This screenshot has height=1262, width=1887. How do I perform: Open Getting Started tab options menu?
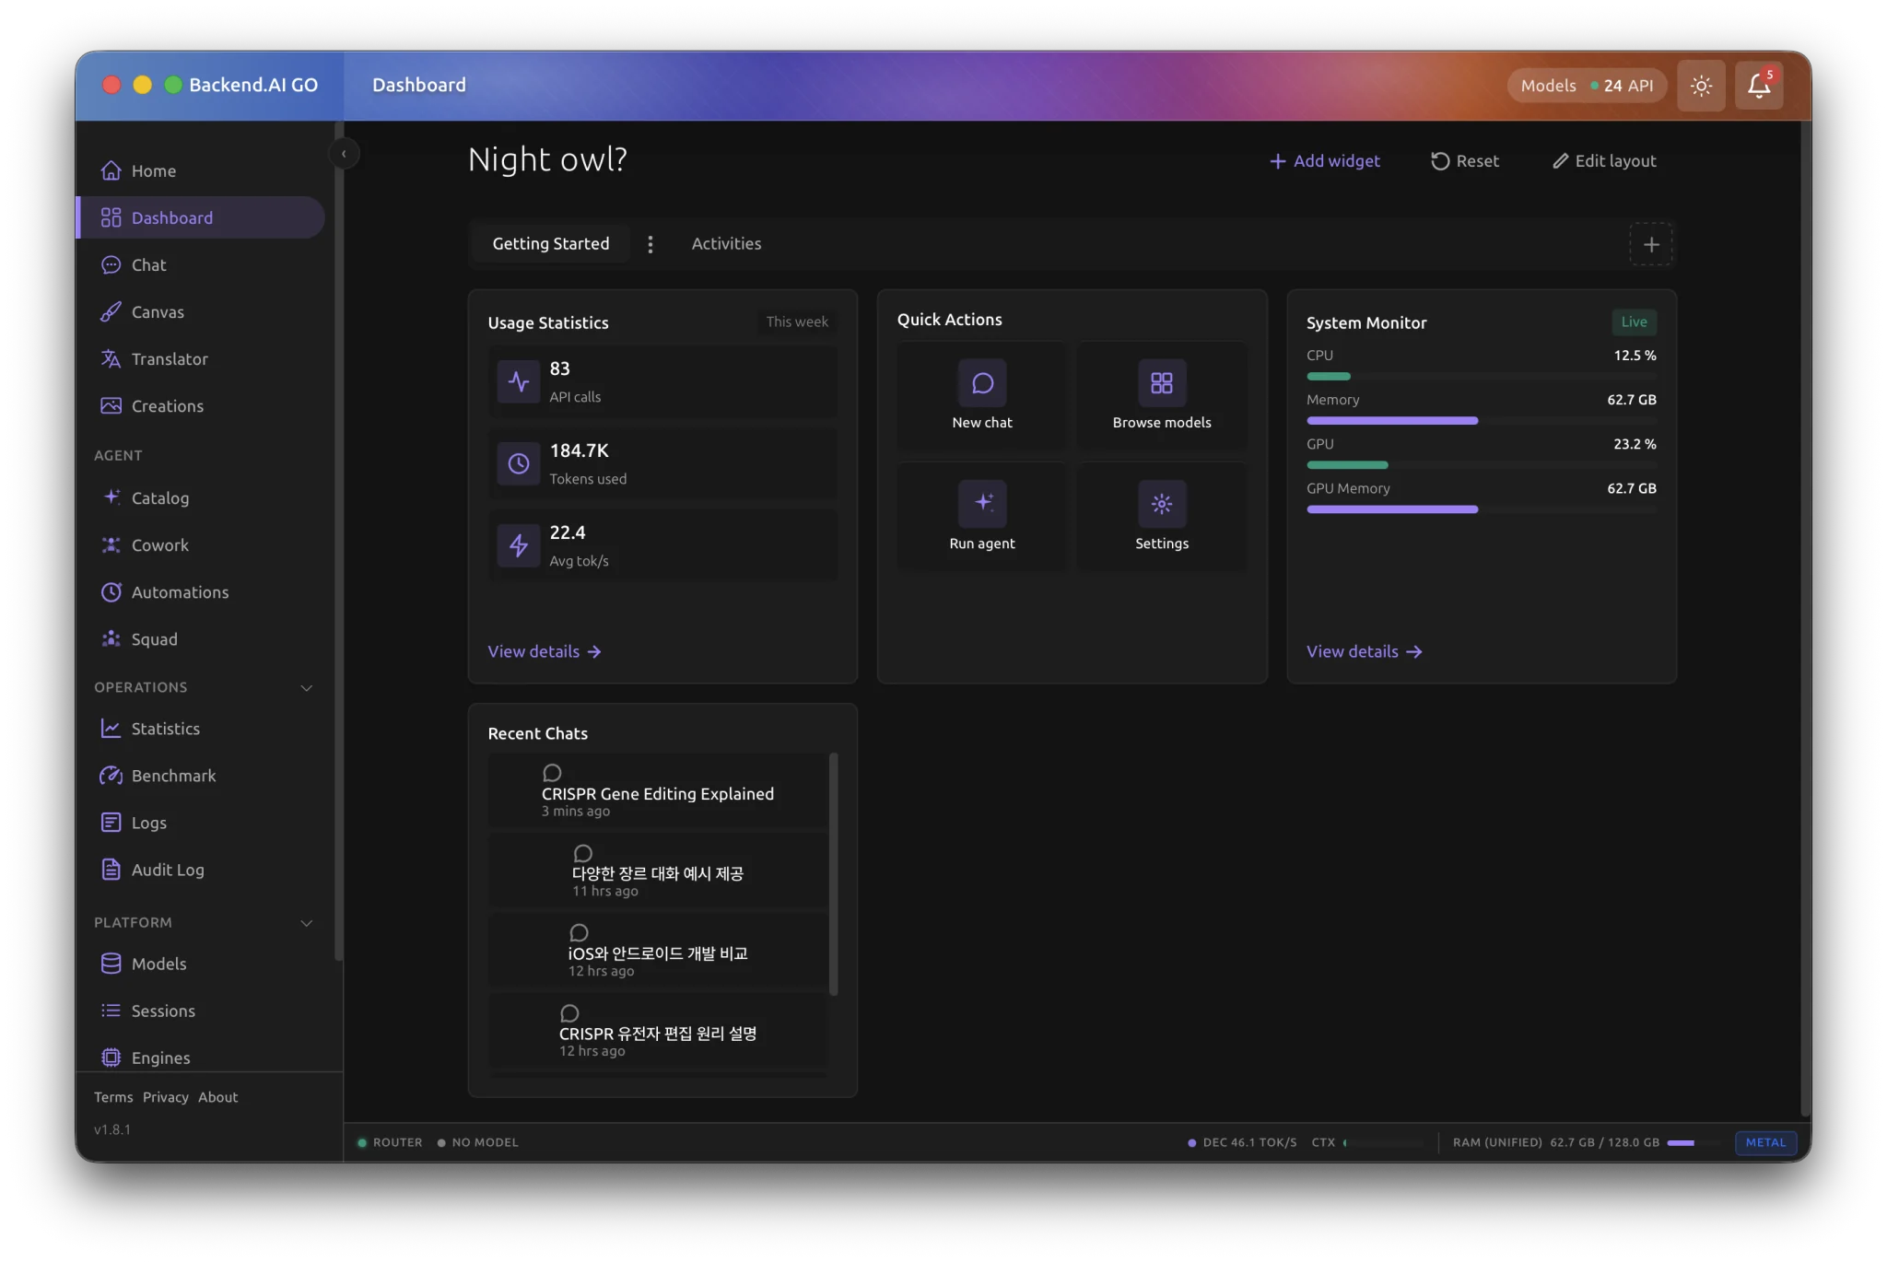(650, 244)
